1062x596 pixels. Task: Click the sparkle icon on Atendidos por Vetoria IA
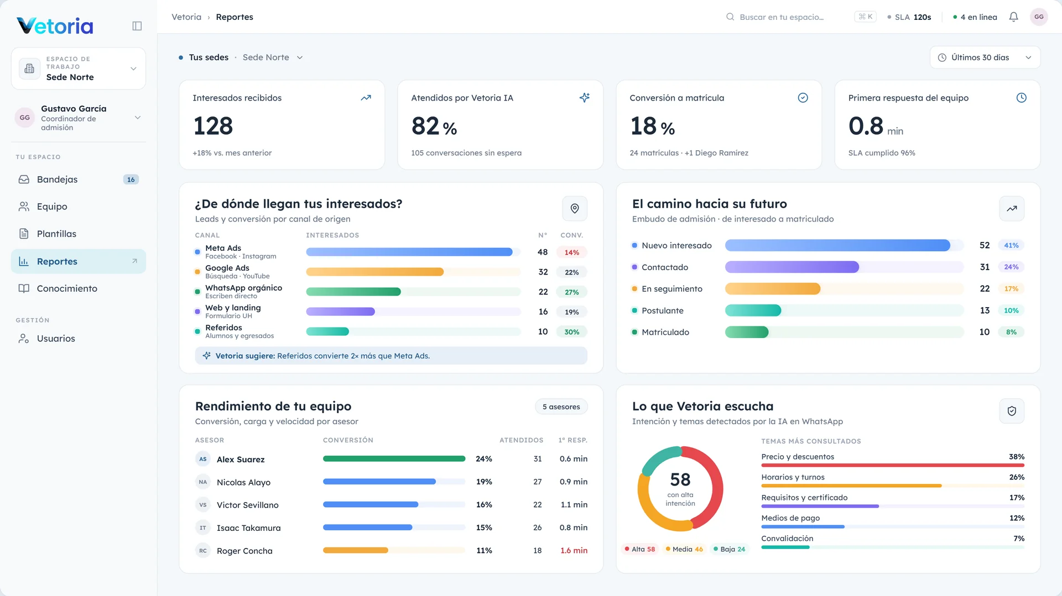[x=584, y=98]
